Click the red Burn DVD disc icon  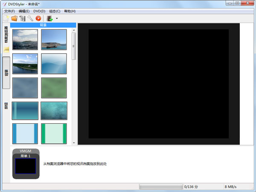click(x=38, y=18)
